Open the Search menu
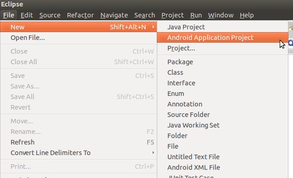 point(144,15)
